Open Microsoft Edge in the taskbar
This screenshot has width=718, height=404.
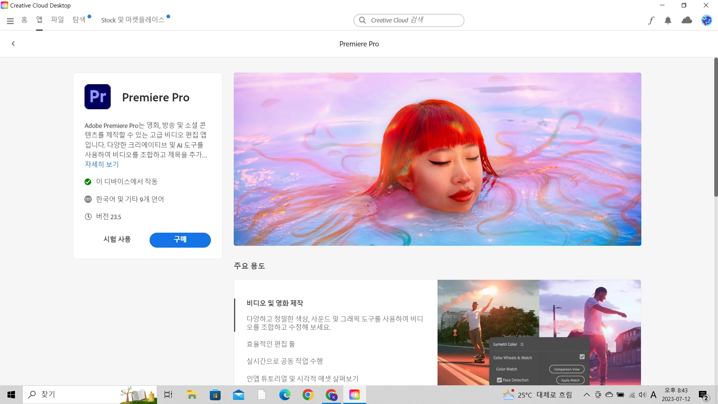(x=285, y=395)
